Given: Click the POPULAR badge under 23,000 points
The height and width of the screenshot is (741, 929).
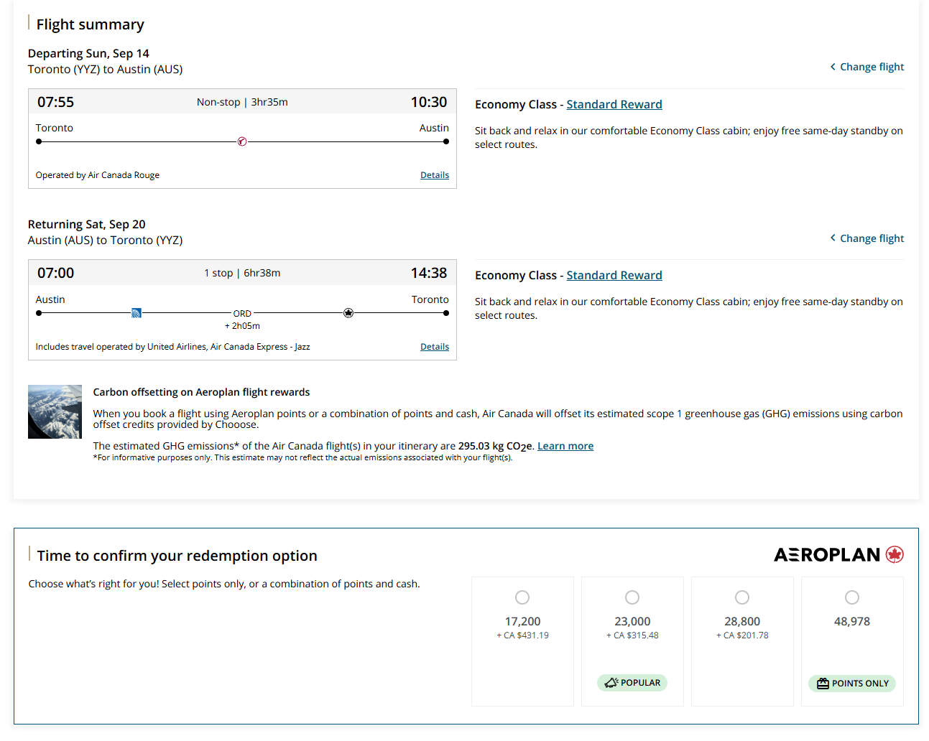Looking at the screenshot, I should point(632,683).
